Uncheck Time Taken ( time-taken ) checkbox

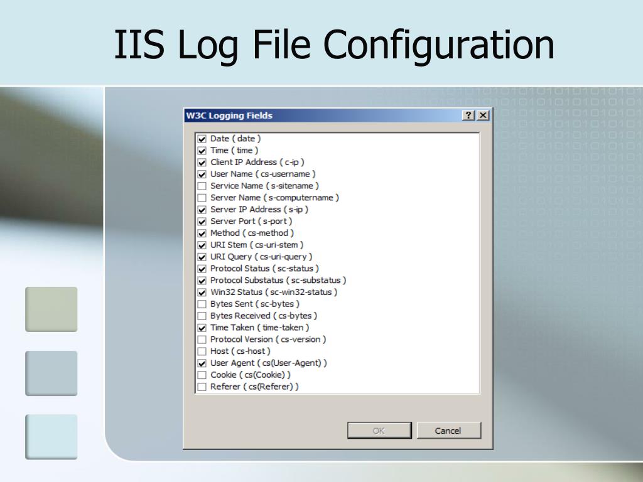point(202,328)
